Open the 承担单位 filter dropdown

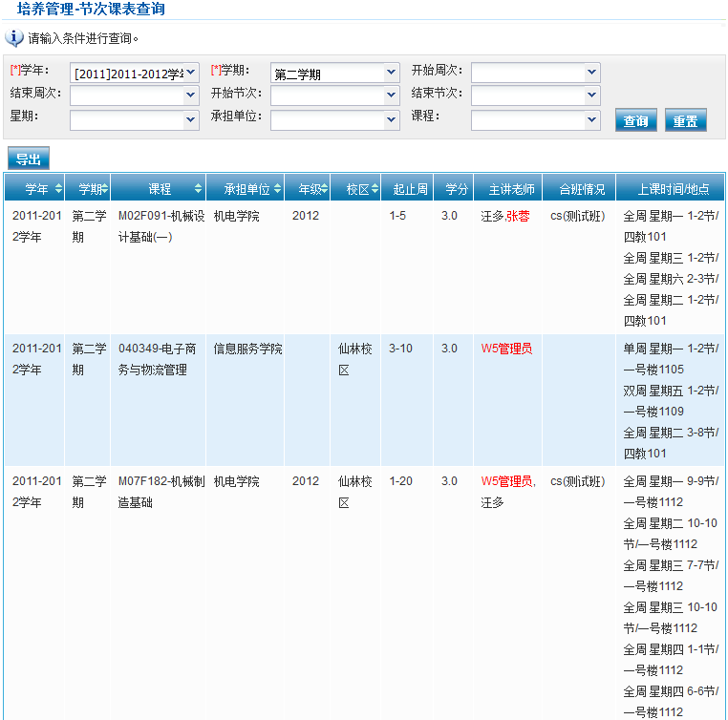pyautogui.click(x=334, y=119)
